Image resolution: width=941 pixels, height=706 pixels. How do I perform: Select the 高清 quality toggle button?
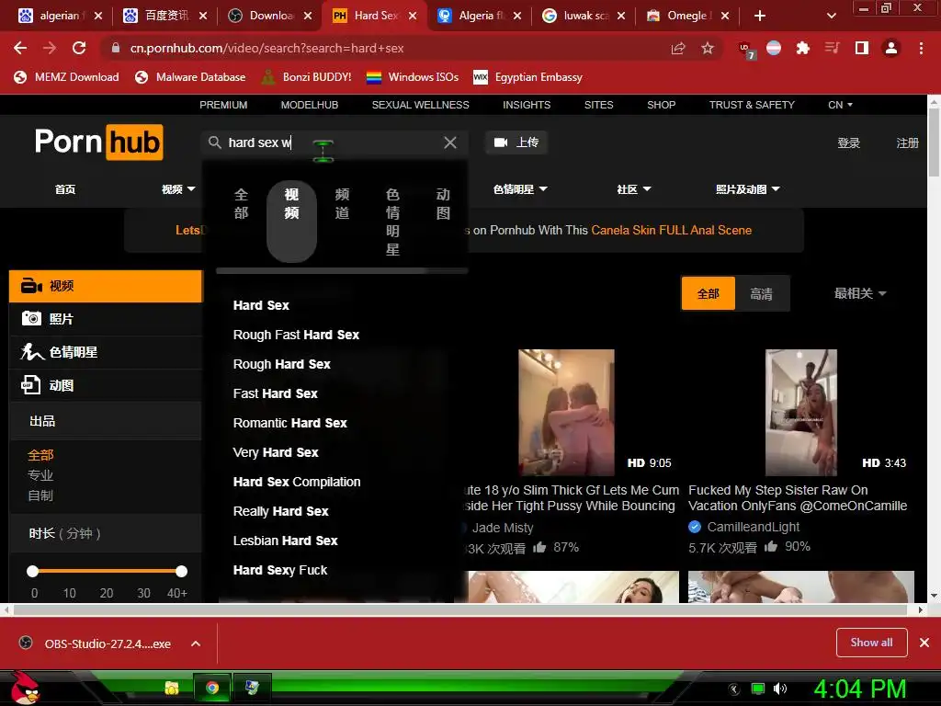pos(762,293)
